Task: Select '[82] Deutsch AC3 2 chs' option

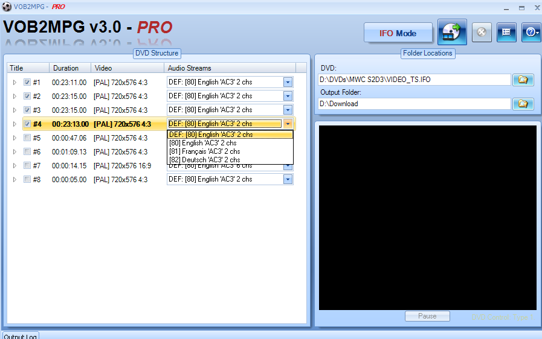Action: pyautogui.click(x=230, y=160)
